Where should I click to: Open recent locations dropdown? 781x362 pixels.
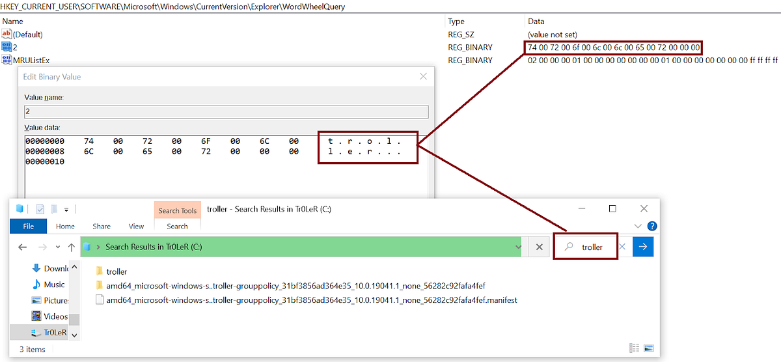tap(58, 247)
